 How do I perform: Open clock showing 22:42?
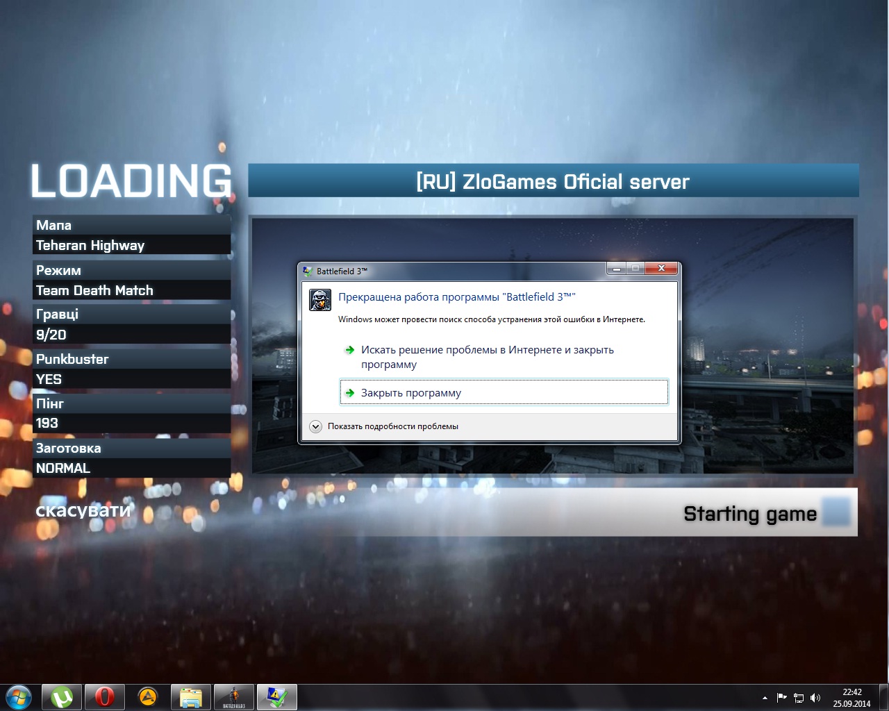pos(852,692)
